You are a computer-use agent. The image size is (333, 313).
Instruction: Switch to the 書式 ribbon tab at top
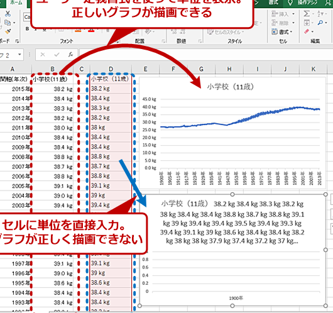pos(273,3)
